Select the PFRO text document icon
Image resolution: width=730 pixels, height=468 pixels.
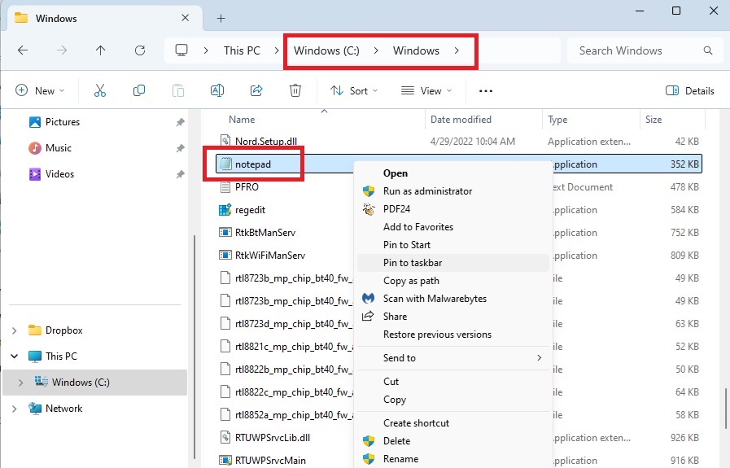point(225,186)
